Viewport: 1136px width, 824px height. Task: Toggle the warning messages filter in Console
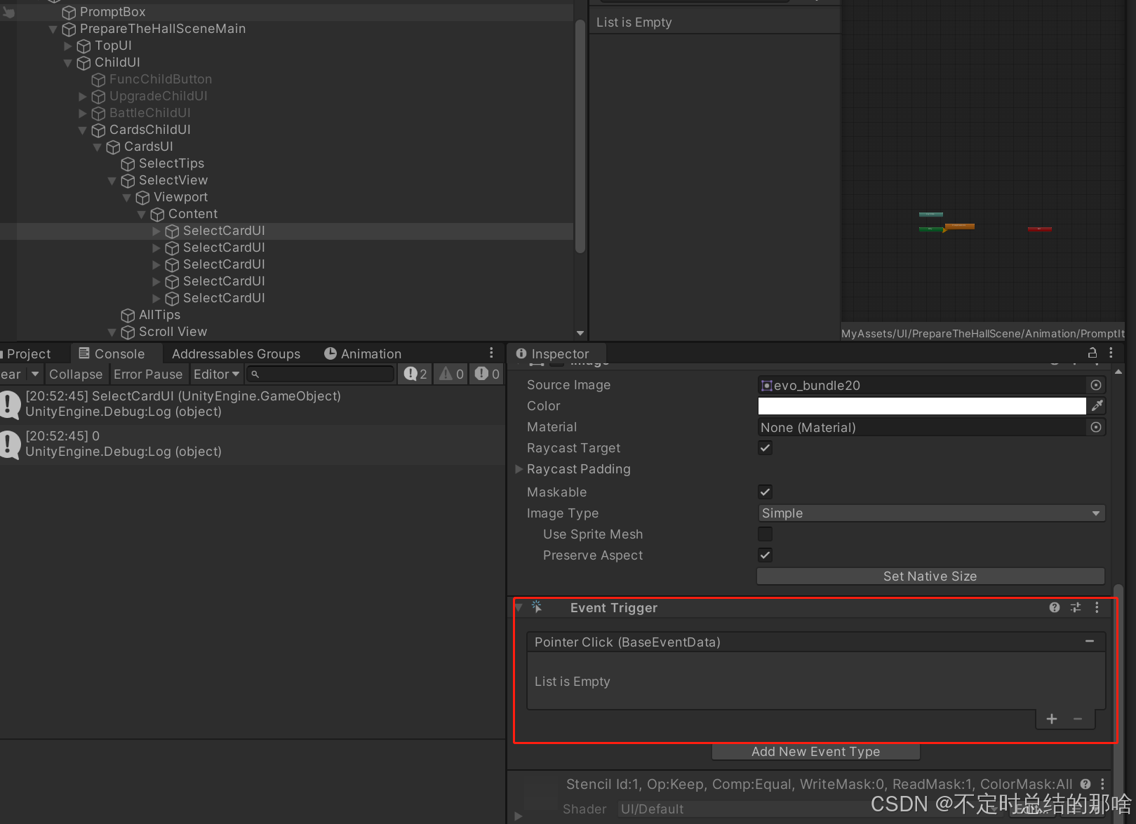(x=450, y=374)
